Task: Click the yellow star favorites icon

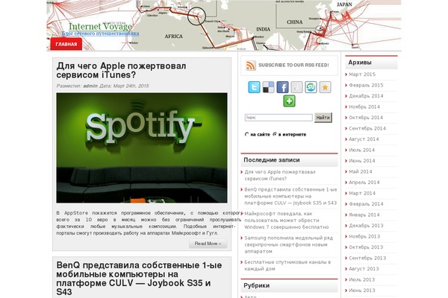Action: 325,87
